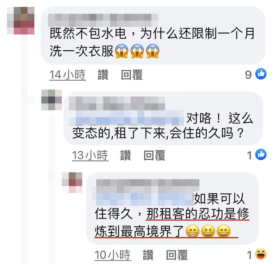Open the 13小時 timestamp link

[x=90, y=155]
